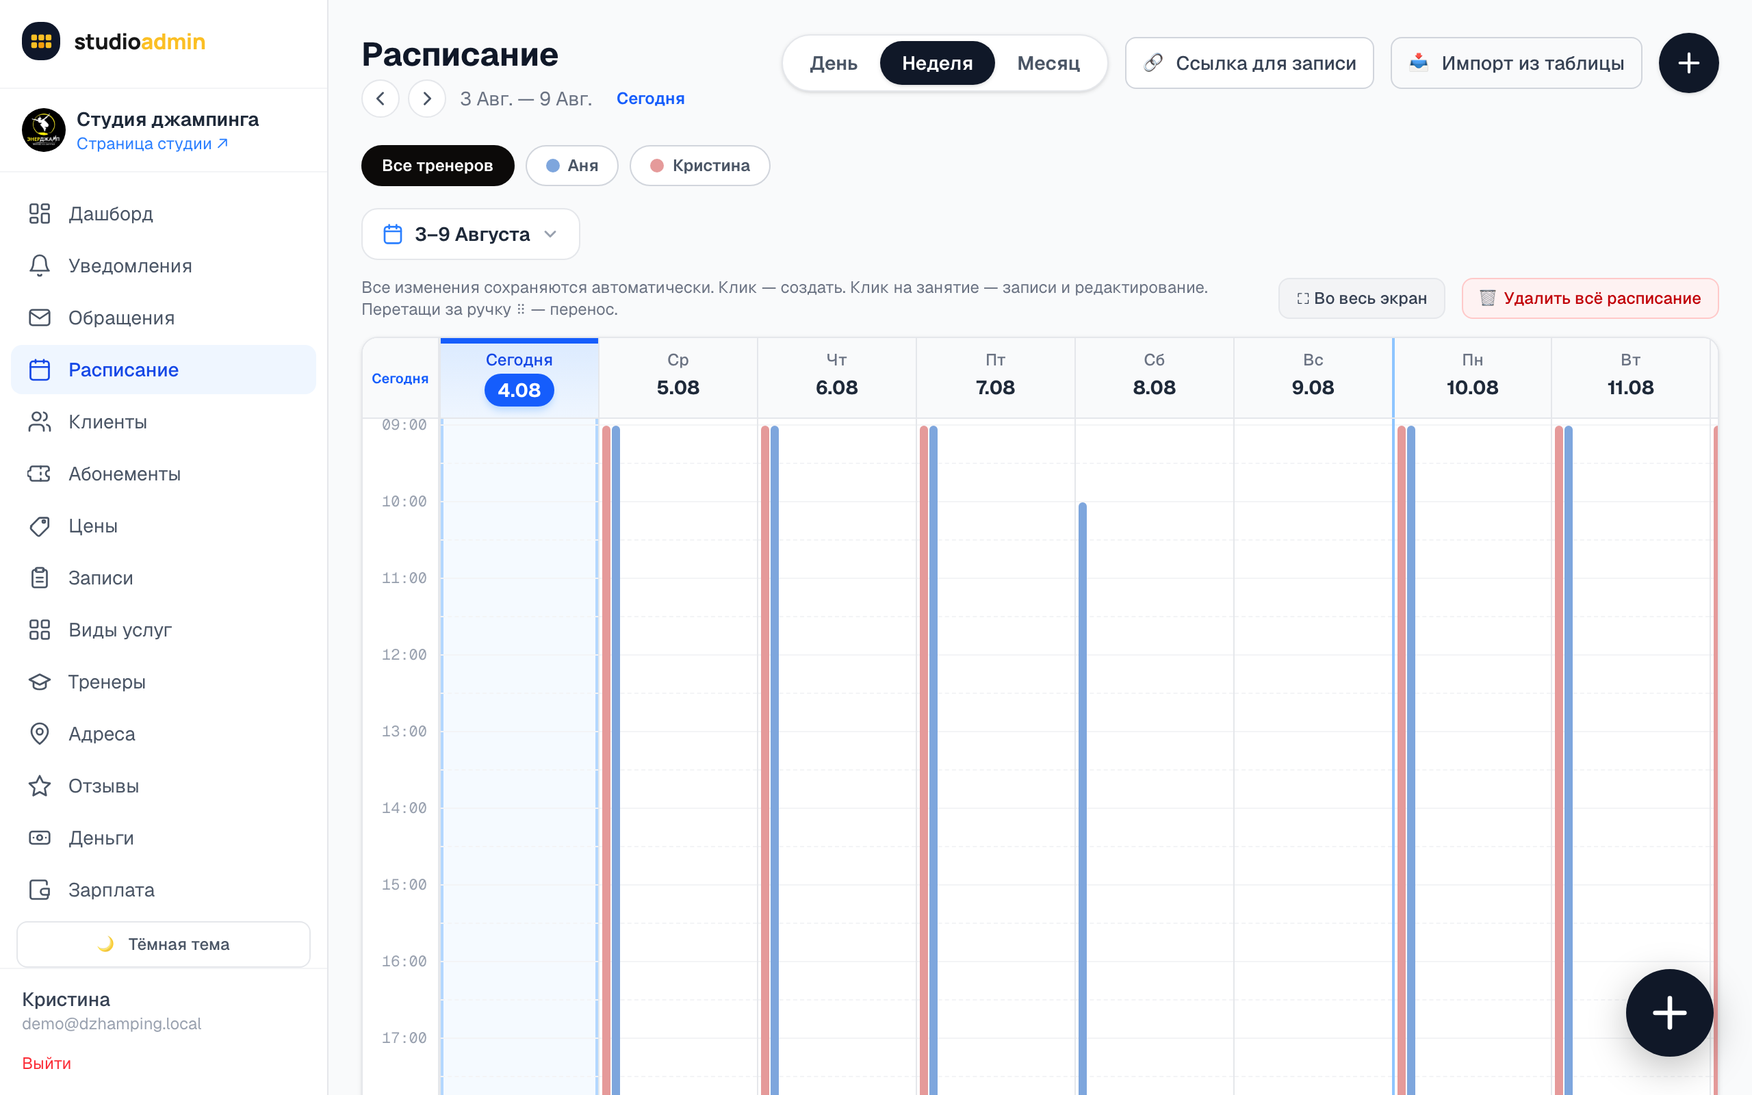
Task: Go to the previous week arrow
Action: coord(381,99)
